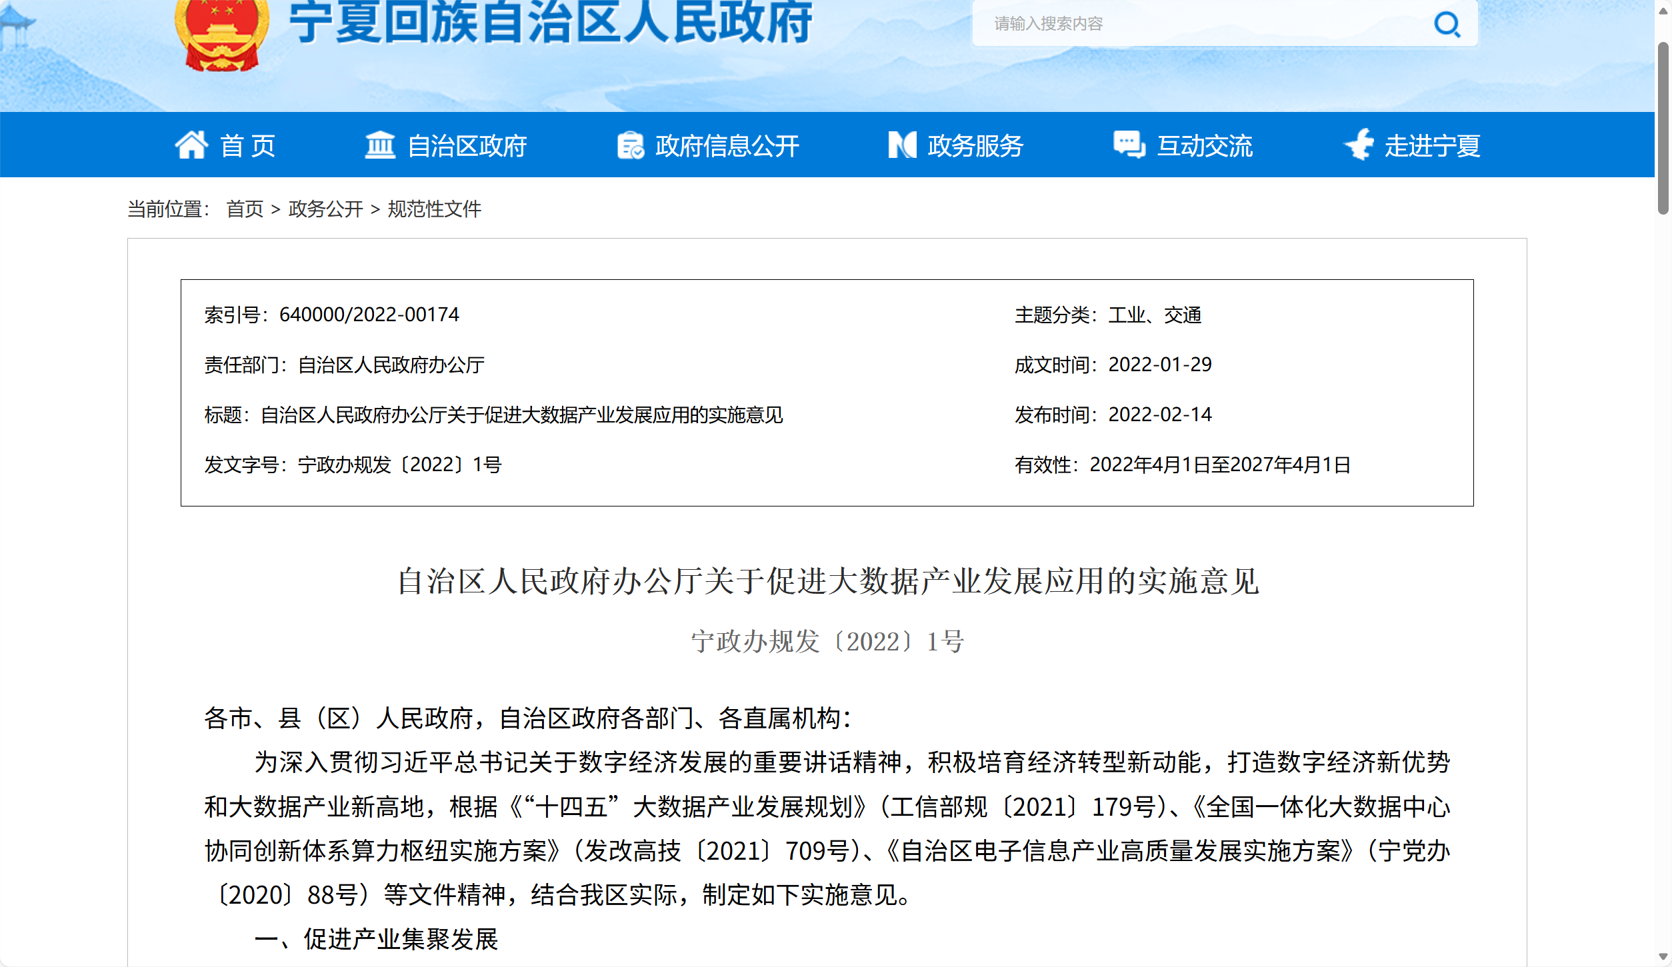This screenshot has width=1672, height=967.
Task: Click the government building icon
Action: (380, 145)
